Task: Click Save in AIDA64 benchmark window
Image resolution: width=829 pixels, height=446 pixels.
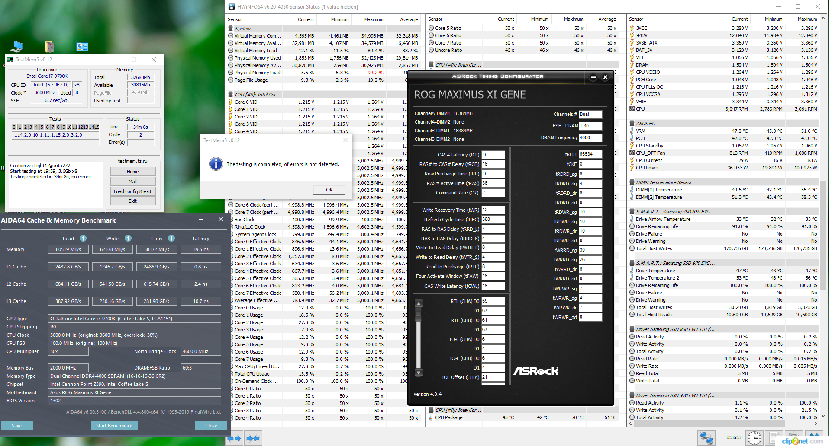Action: pos(16,426)
